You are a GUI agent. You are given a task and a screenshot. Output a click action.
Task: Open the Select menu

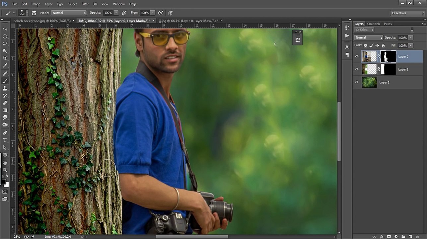[73, 4]
